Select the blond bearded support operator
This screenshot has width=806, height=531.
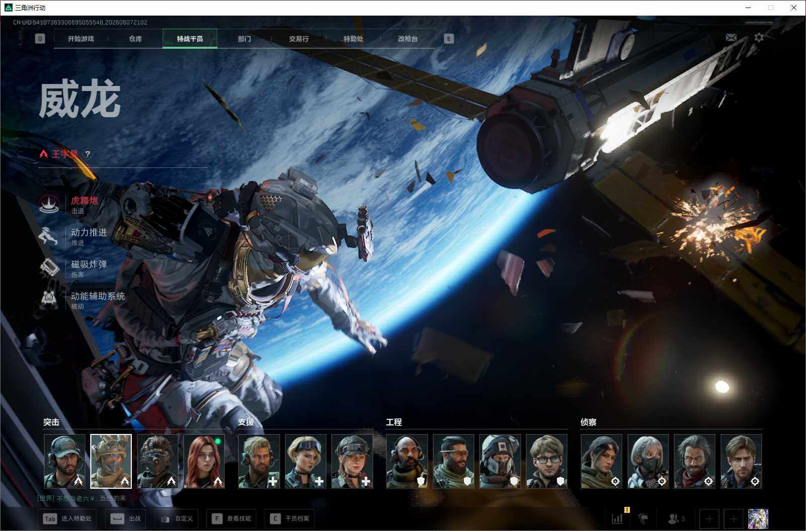pyautogui.click(x=259, y=462)
